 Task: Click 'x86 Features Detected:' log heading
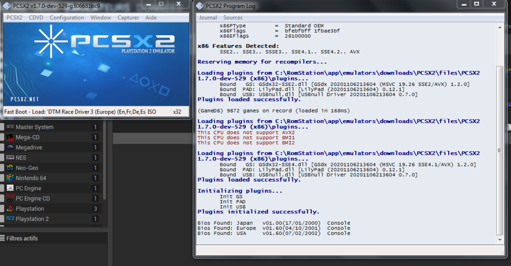[x=238, y=46]
